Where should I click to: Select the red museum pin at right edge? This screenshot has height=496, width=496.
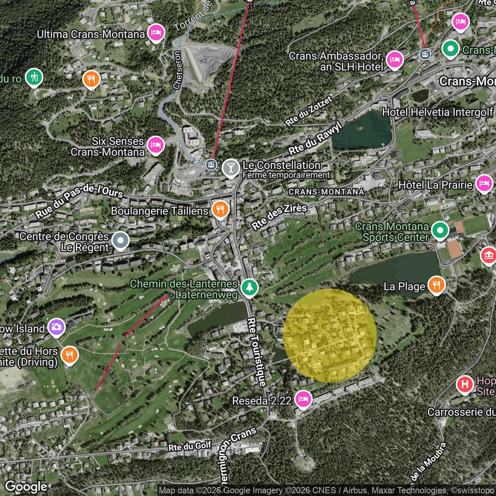(x=488, y=256)
